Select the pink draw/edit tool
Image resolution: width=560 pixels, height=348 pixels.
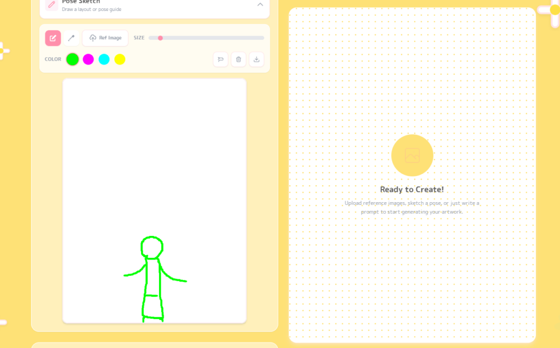coord(52,38)
